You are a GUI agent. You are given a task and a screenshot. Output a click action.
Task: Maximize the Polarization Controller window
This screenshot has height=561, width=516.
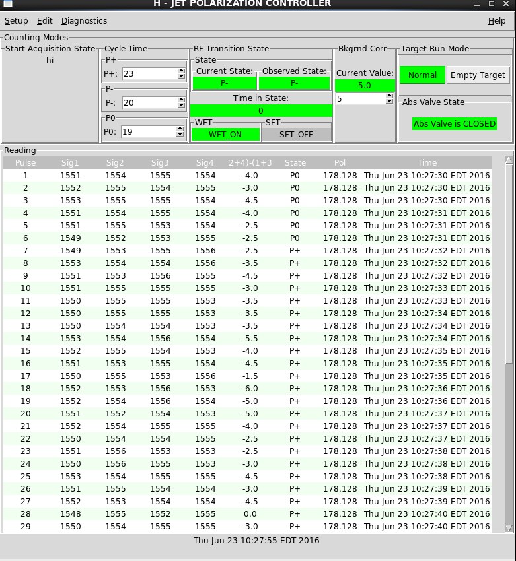pos(492,3)
